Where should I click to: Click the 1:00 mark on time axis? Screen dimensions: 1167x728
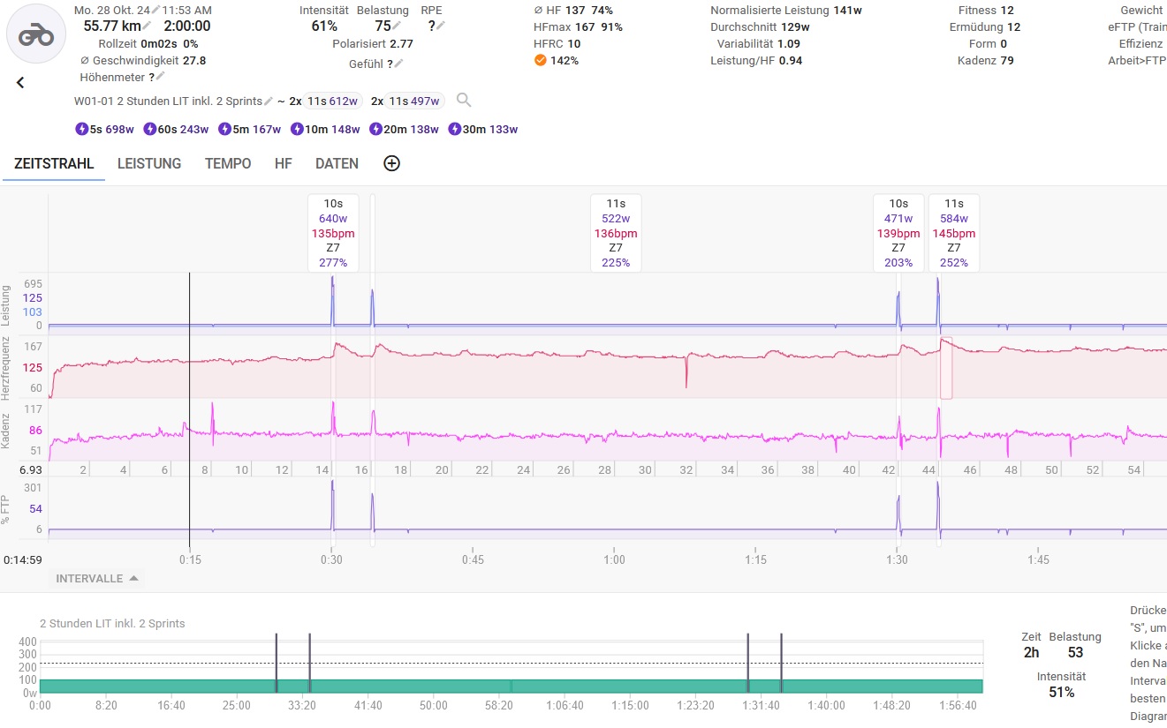(x=614, y=559)
